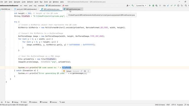
Task: Click the list icon in floating toolbar
Action: 85,71
